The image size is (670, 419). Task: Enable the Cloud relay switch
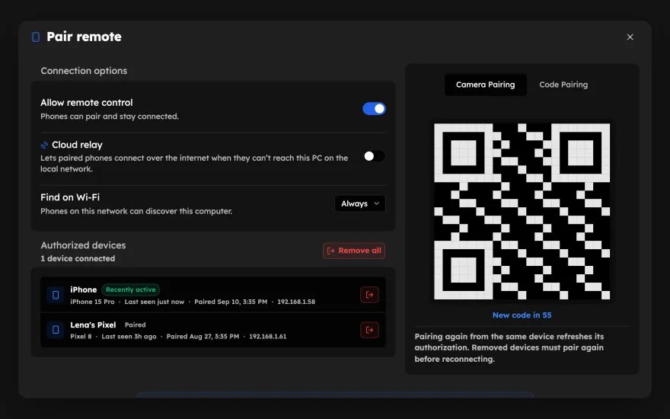click(375, 156)
